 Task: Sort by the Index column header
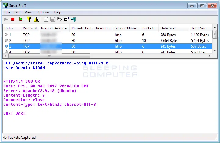coord(12,28)
